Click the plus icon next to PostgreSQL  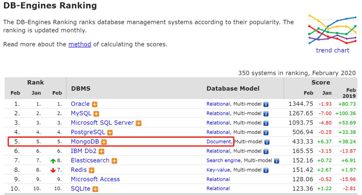[x=110, y=132]
